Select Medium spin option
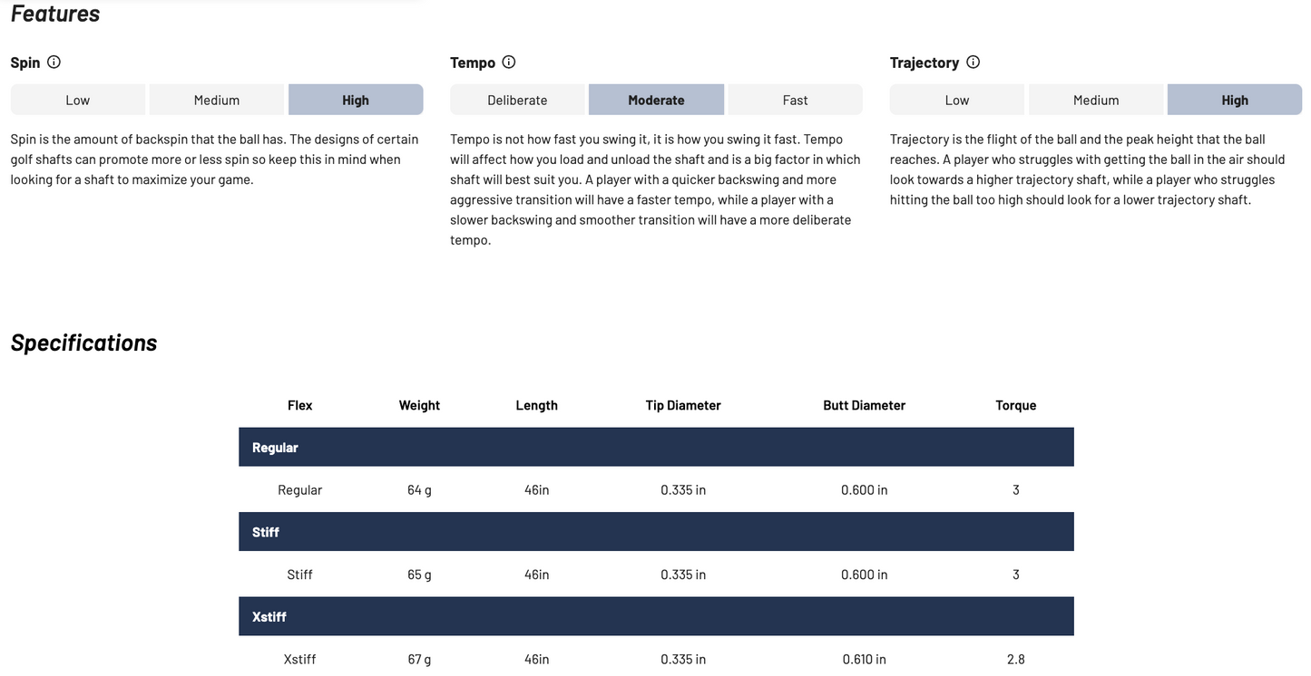The image size is (1311, 676). [217, 100]
